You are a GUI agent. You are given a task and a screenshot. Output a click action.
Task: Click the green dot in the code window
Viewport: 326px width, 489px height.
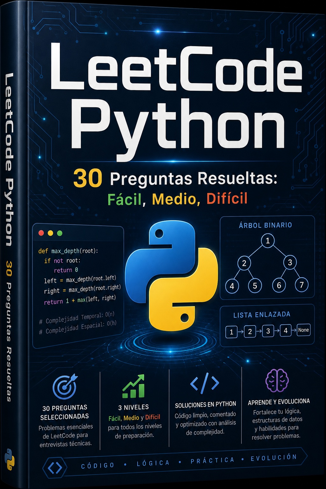point(60,233)
